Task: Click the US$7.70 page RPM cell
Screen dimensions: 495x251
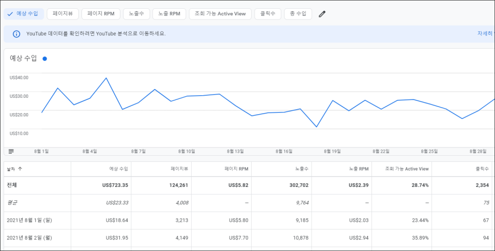Action: tap(239, 238)
